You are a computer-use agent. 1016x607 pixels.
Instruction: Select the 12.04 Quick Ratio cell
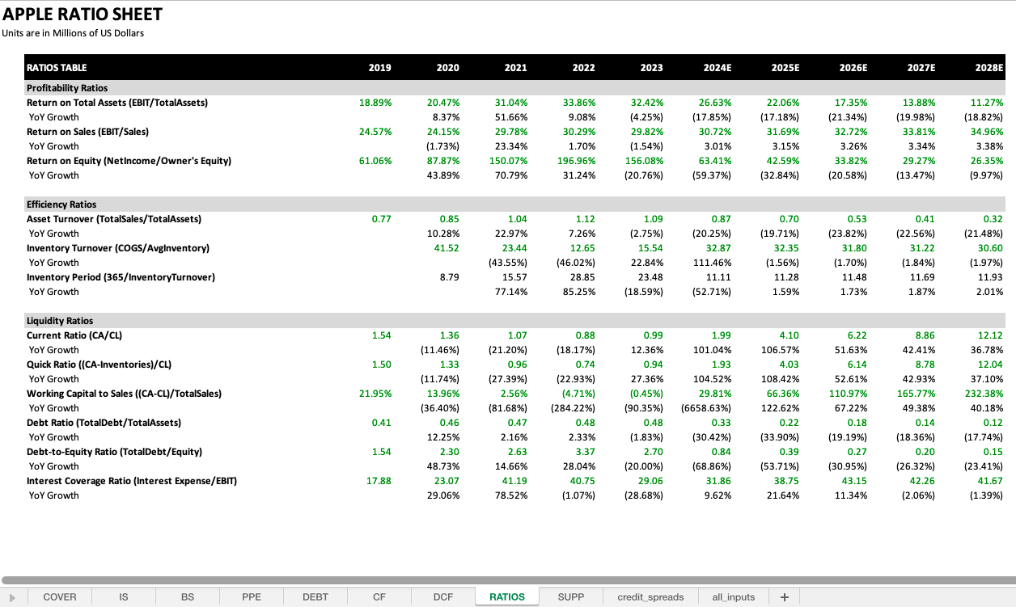pyautogui.click(x=992, y=365)
